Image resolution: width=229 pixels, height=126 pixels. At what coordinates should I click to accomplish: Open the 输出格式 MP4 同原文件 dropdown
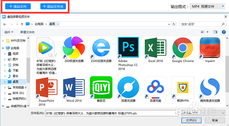coord(207,7)
